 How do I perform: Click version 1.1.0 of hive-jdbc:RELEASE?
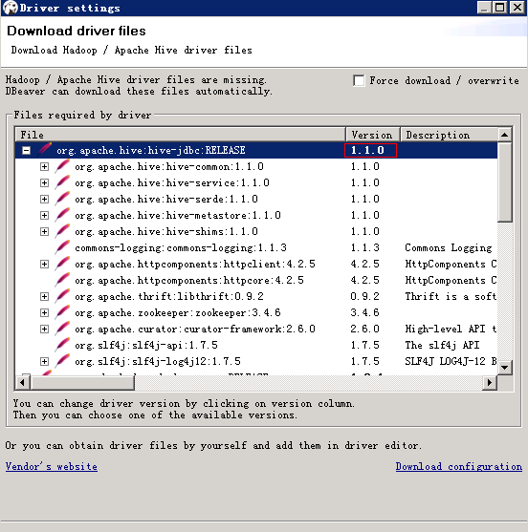coord(370,150)
